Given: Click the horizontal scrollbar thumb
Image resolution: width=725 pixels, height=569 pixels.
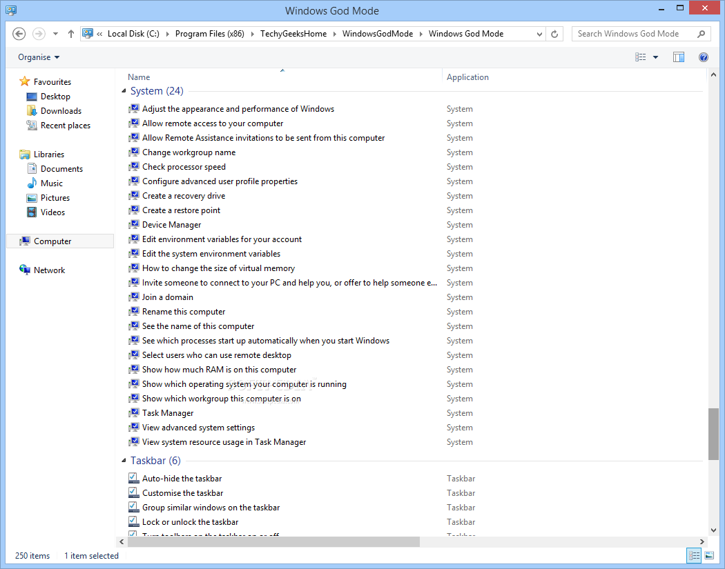Looking at the screenshot, I should 273,541.
